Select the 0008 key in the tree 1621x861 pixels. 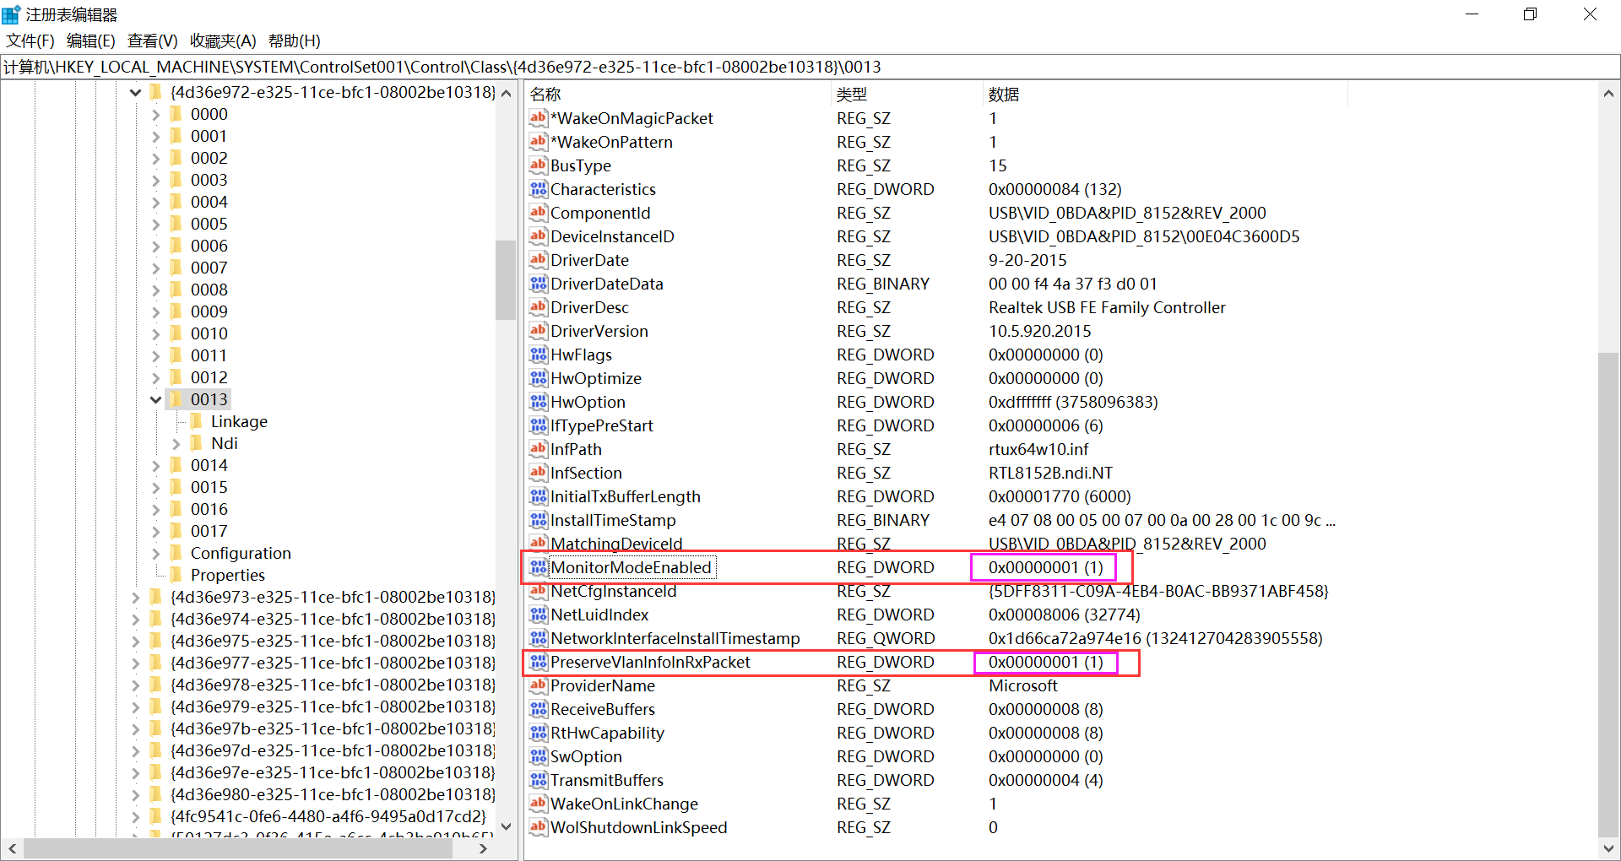(x=209, y=290)
